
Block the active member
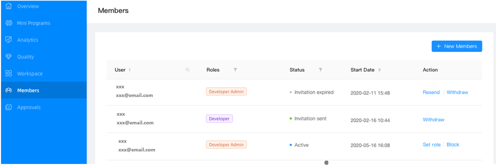click(453, 145)
